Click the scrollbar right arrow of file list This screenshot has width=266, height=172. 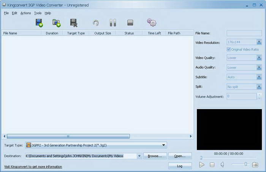coord(191,136)
